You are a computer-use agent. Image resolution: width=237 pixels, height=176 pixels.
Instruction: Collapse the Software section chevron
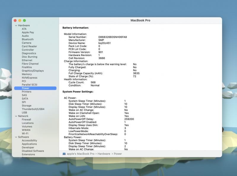click(16, 137)
